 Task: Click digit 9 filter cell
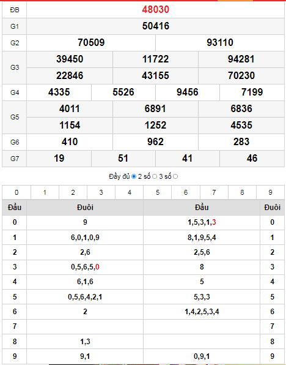(x=270, y=192)
